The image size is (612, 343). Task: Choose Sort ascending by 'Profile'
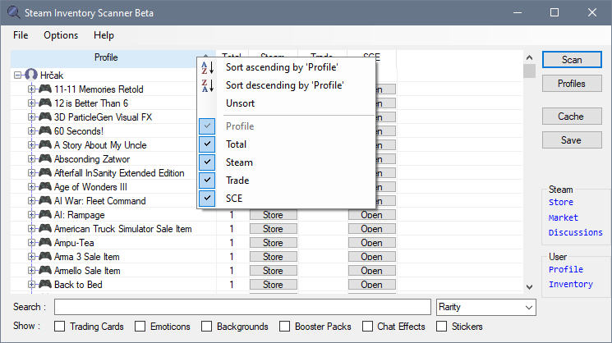[286, 67]
